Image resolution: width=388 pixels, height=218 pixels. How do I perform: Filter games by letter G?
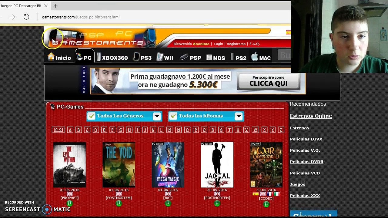click(x=121, y=130)
